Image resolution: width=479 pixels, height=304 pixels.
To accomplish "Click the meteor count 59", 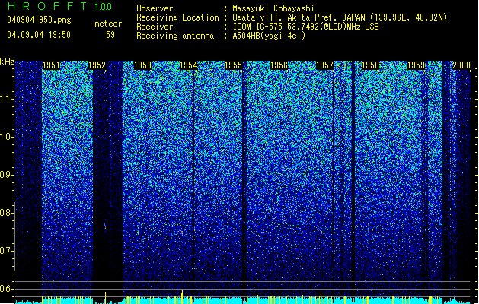I will tap(110, 35).
